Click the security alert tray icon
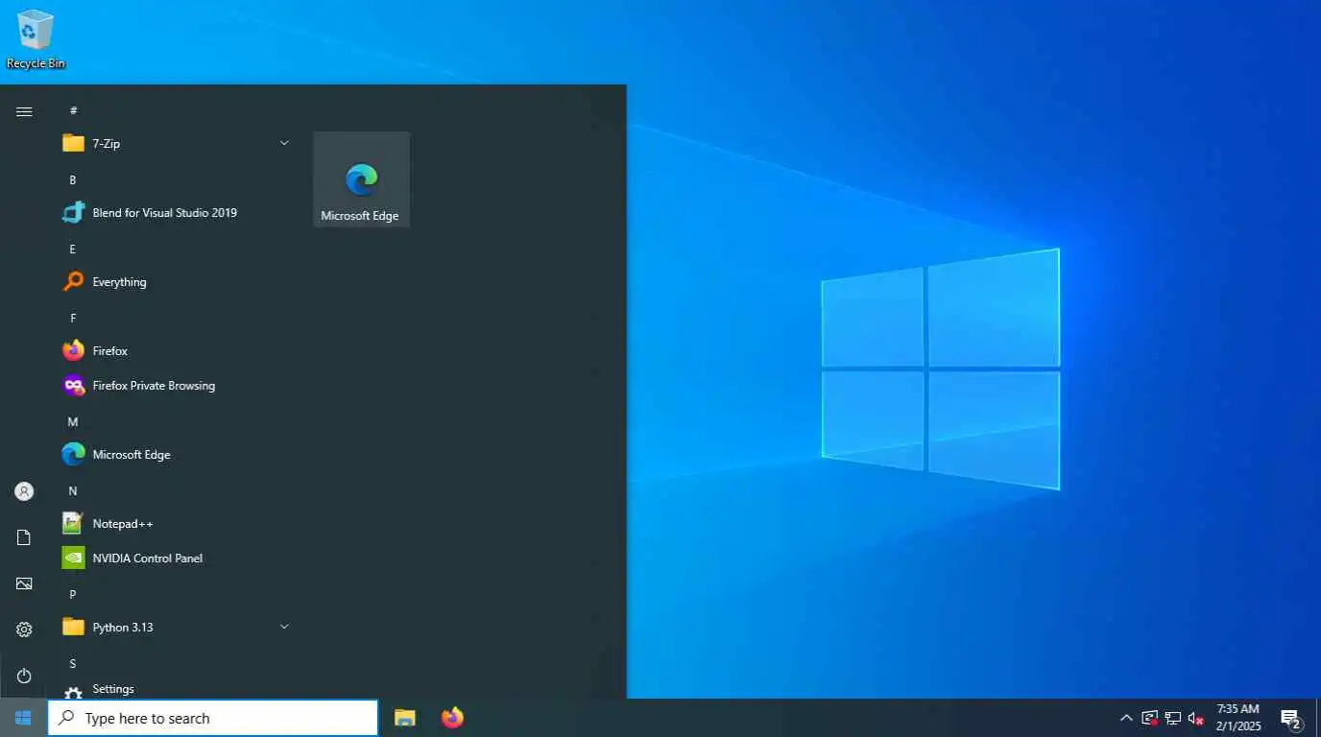Image resolution: width=1321 pixels, height=737 pixels. tap(1149, 718)
